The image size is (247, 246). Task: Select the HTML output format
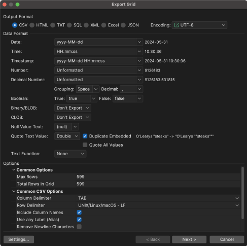point(32,25)
